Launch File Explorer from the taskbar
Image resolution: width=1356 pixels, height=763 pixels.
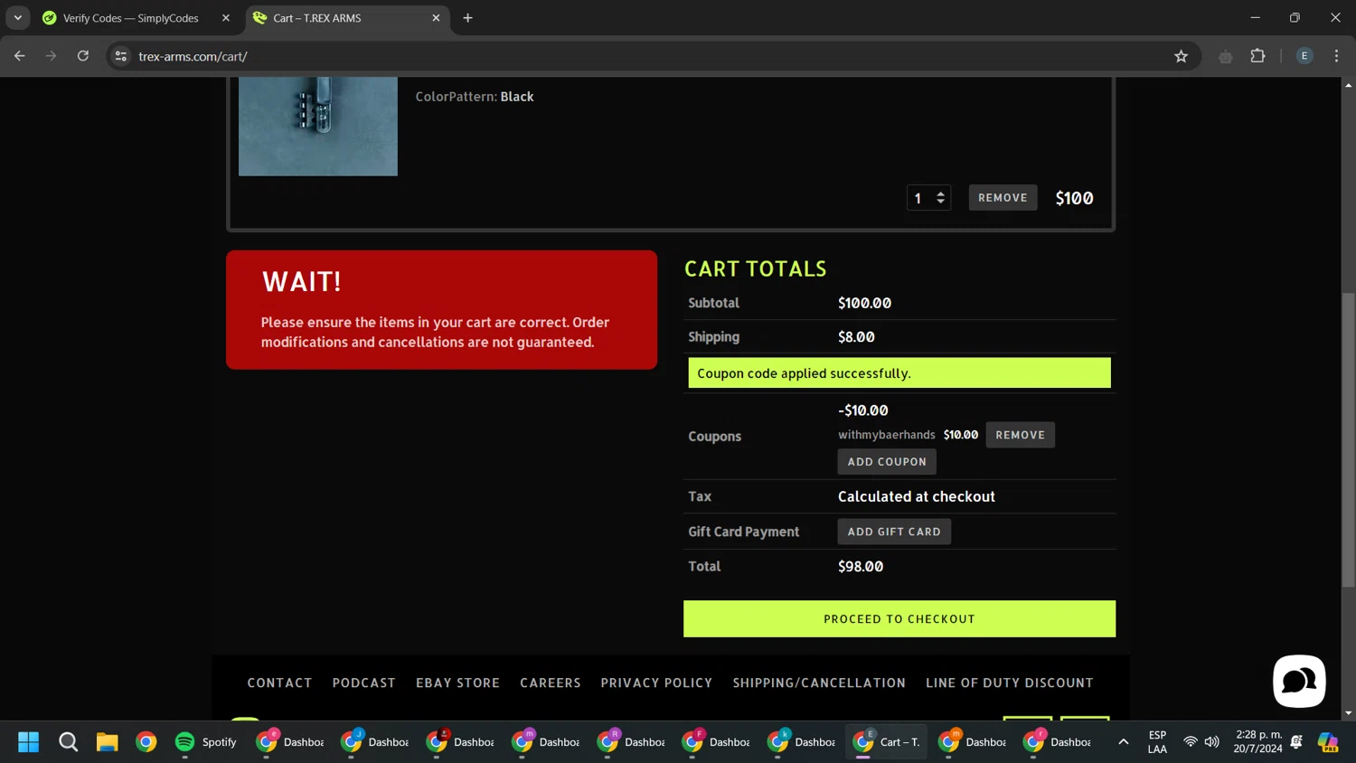(x=108, y=742)
